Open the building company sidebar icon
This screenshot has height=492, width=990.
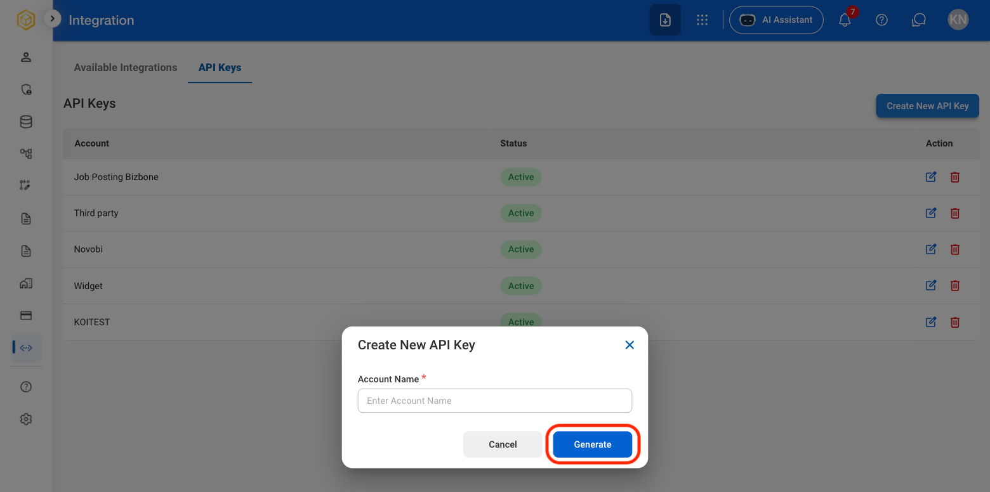[x=26, y=283]
